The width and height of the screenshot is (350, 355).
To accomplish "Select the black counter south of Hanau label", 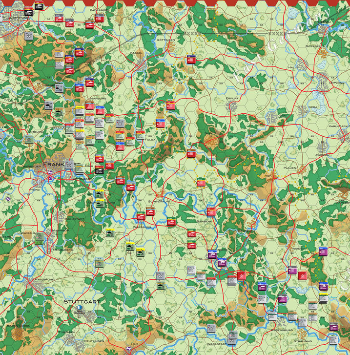I will click(100, 169).
